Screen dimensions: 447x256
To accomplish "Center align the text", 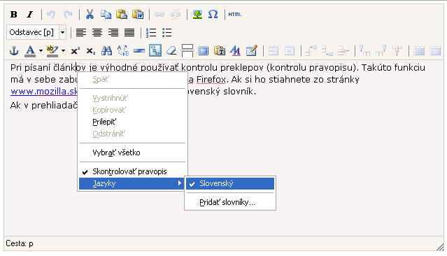I will coord(97,32).
